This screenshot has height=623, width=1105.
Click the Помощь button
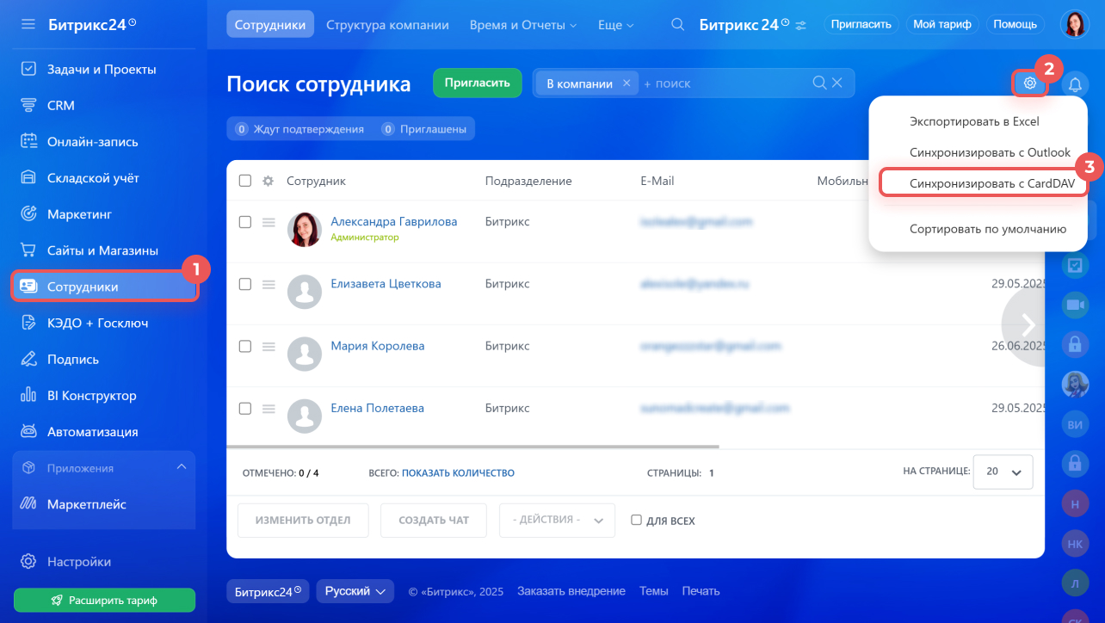pos(1015,24)
